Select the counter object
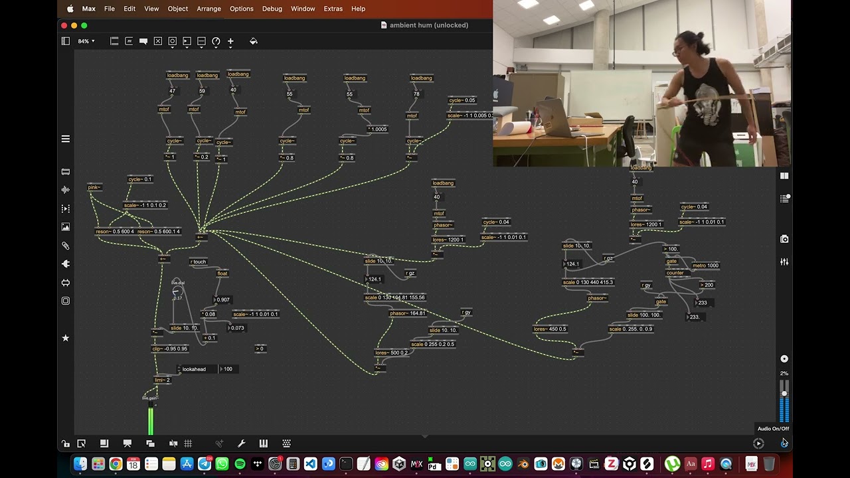 (675, 273)
